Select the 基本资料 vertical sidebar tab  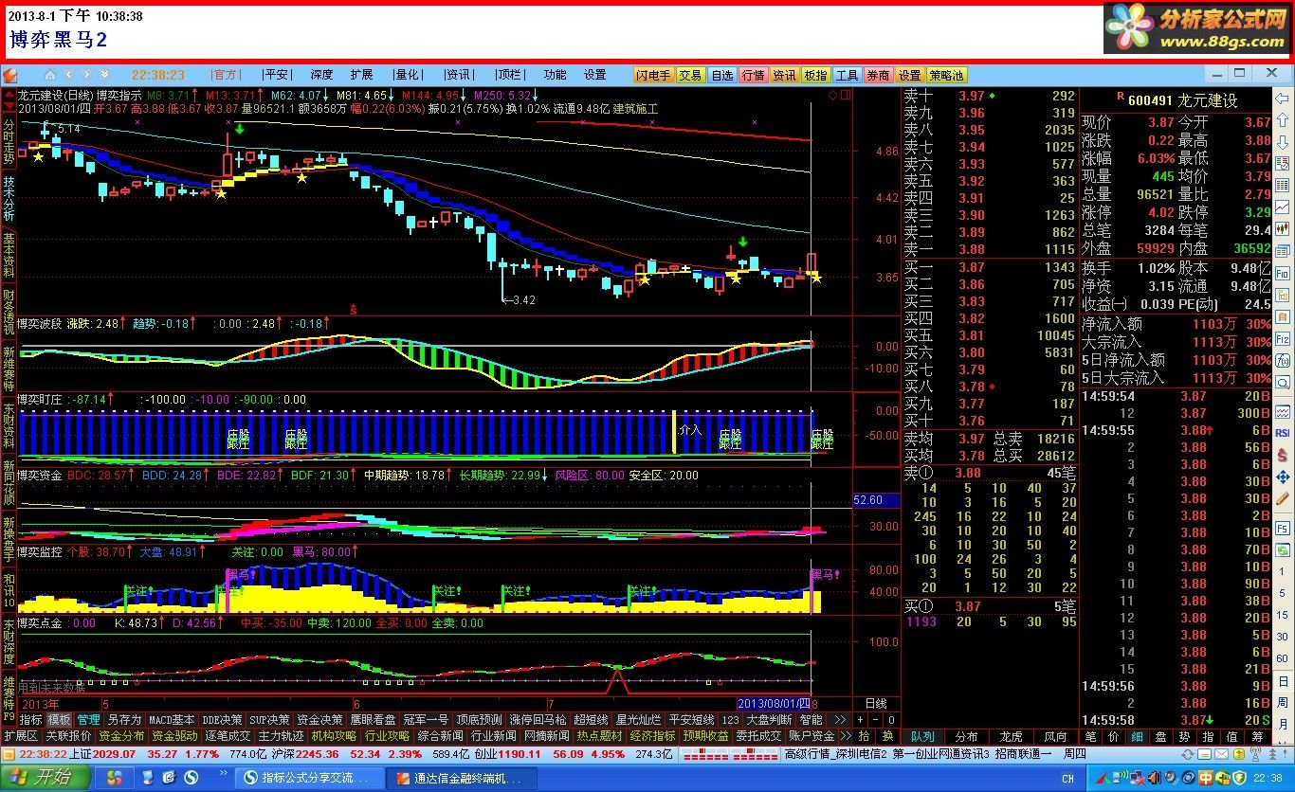tap(9, 254)
